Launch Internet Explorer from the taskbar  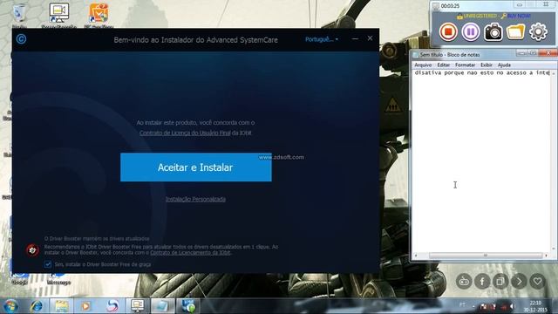click(37, 306)
